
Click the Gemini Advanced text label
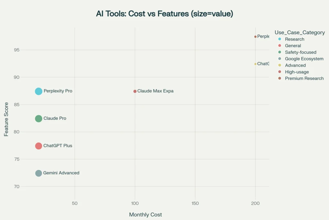tap(61, 173)
